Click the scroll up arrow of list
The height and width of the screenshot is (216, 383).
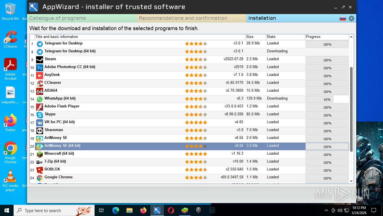click(351, 37)
